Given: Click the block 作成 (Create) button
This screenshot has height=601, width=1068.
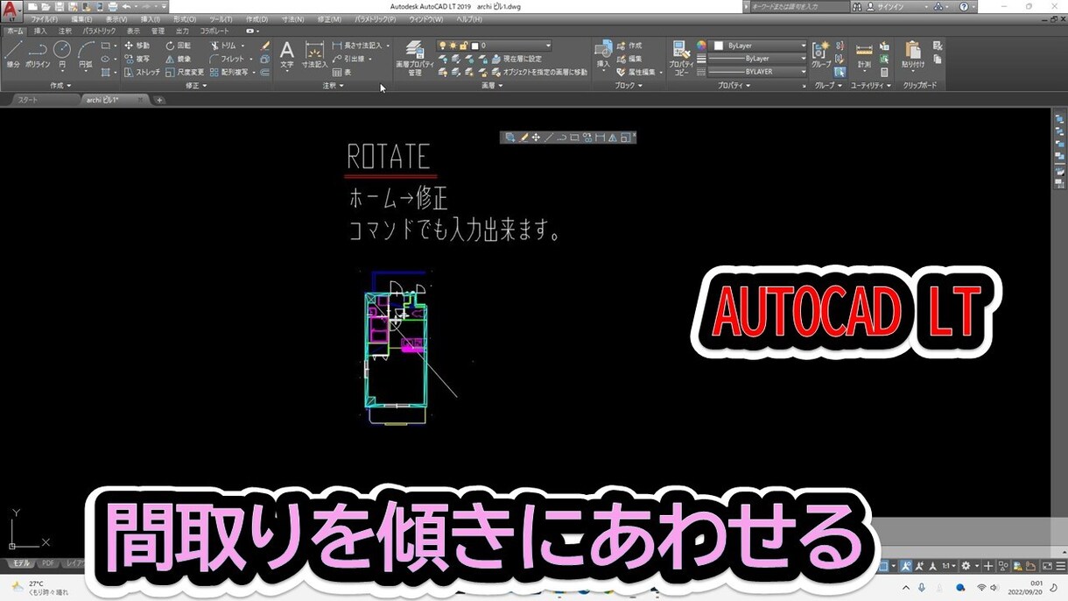Looking at the screenshot, I should [629, 46].
